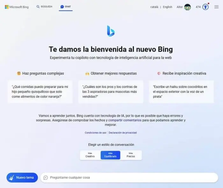
Task: Click the Recibe inspiración creativa emoji
Action: pyautogui.click(x=159, y=73)
